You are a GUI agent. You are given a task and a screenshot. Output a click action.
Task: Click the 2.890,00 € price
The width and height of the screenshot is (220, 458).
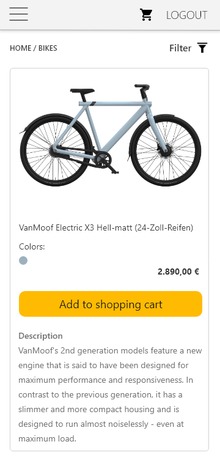point(178,271)
